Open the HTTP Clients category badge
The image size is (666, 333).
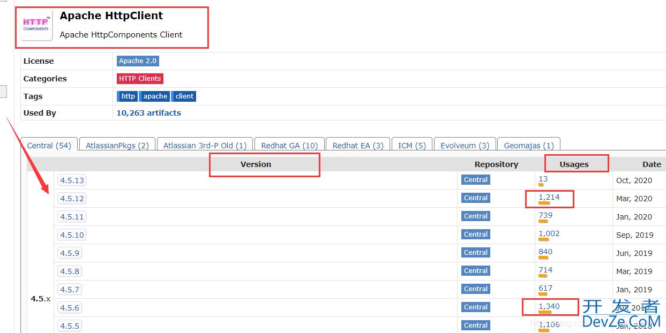pos(140,79)
